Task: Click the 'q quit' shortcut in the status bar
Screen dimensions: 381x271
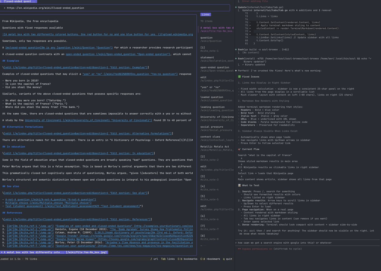Action: pyautogui.click(x=227, y=259)
